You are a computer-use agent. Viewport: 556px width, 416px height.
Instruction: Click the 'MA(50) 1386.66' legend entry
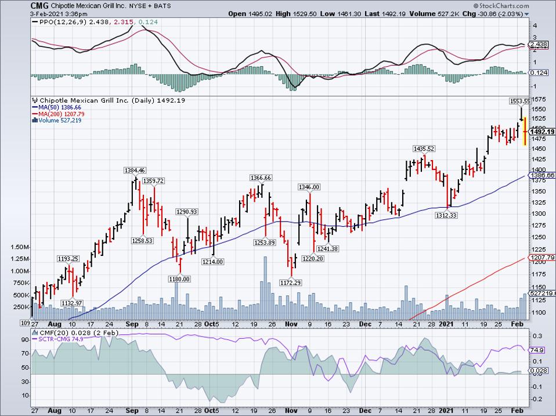click(60, 107)
